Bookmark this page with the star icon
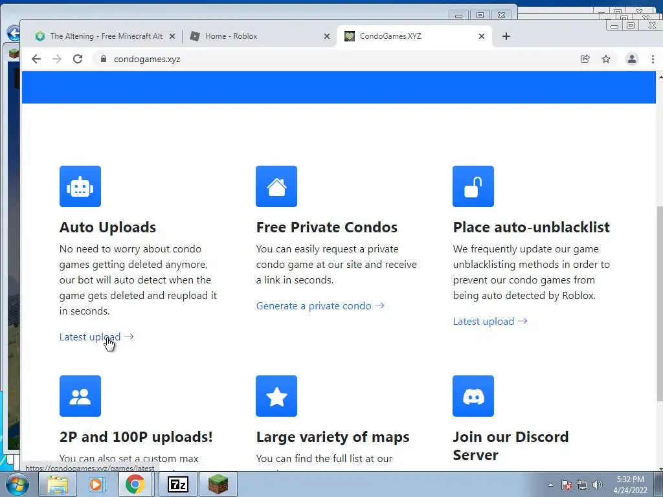The height and width of the screenshot is (497, 663). (606, 59)
